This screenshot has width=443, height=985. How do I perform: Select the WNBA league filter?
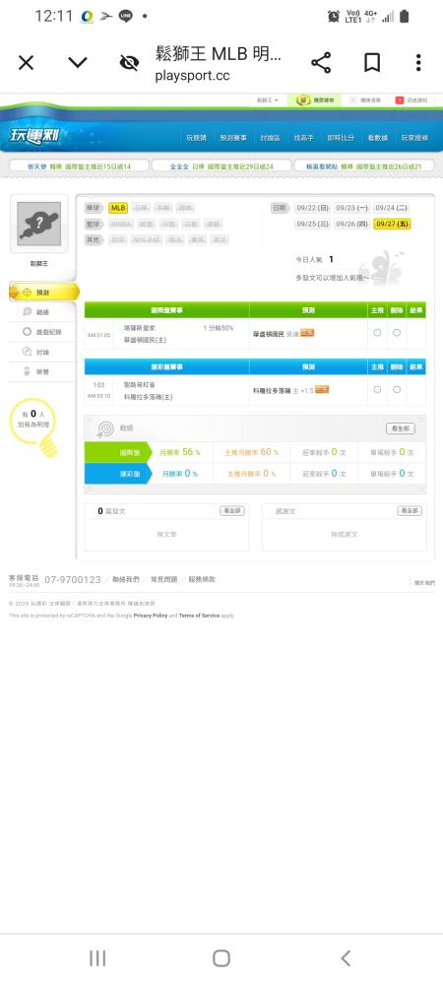[x=122, y=224]
